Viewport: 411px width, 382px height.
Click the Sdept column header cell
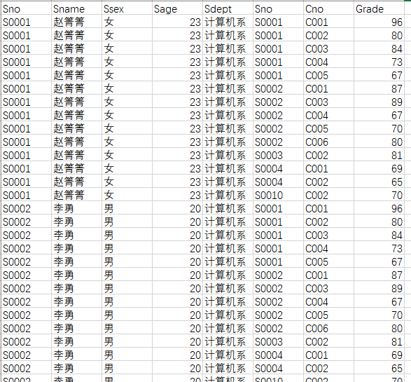[x=228, y=9]
